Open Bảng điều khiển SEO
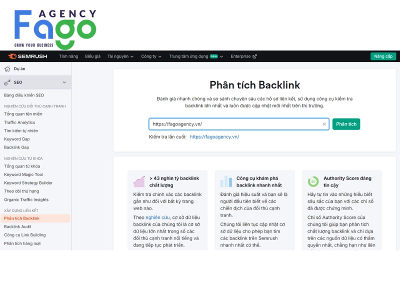This screenshot has height=300, width=400. 24,95
